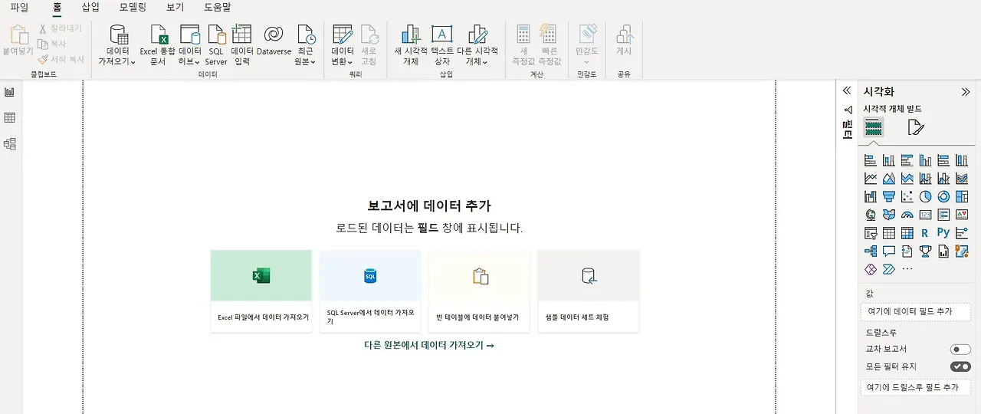Open the 도움말 ribbon tab

[x=218, y=7]
